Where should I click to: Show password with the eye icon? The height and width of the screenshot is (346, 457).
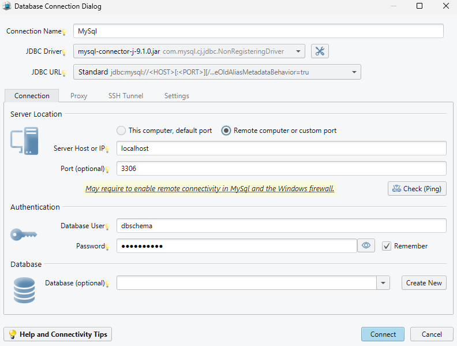tap(366, 245)
